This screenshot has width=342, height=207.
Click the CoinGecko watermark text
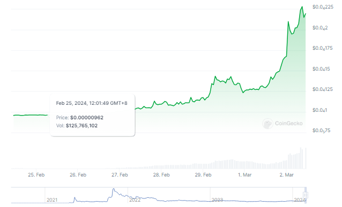click(288, 124)
